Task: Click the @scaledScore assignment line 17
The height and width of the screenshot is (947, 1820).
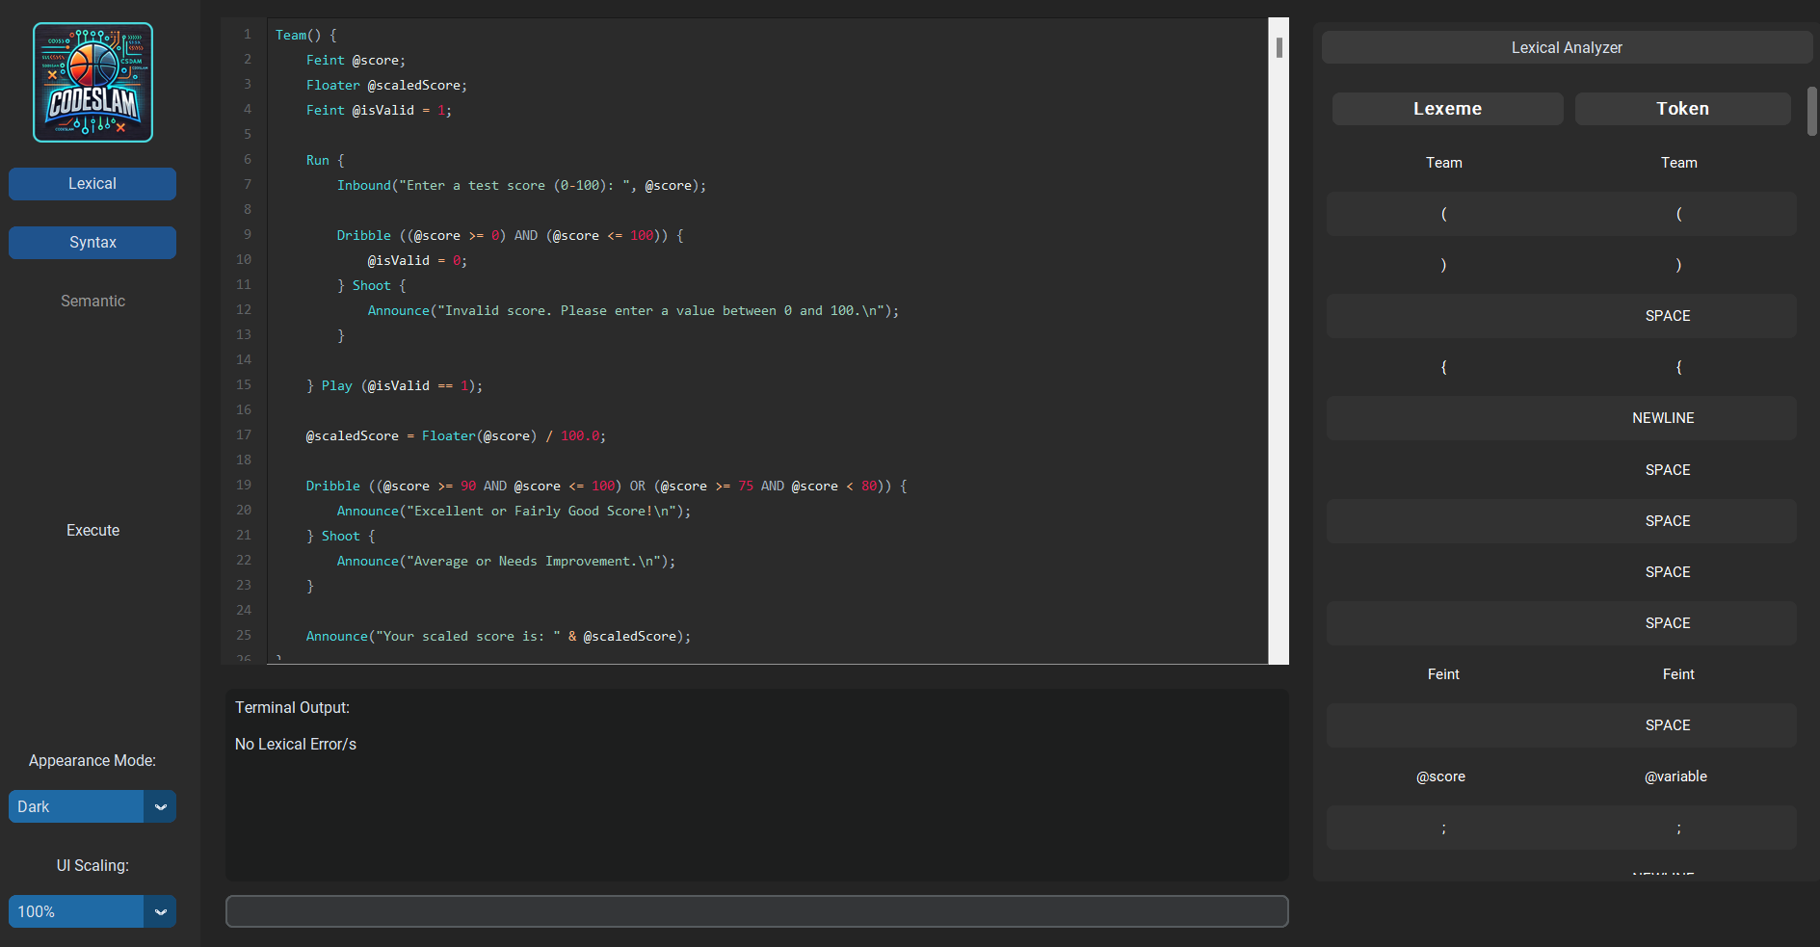Action: point(456,435)
